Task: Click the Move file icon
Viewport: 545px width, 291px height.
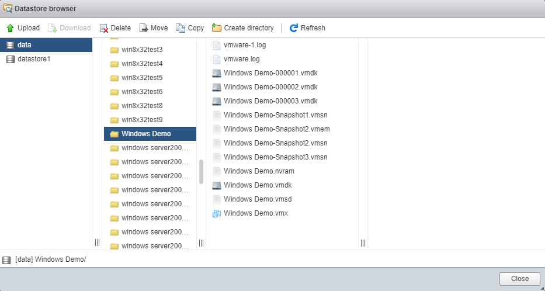Action: click(144, 28)
